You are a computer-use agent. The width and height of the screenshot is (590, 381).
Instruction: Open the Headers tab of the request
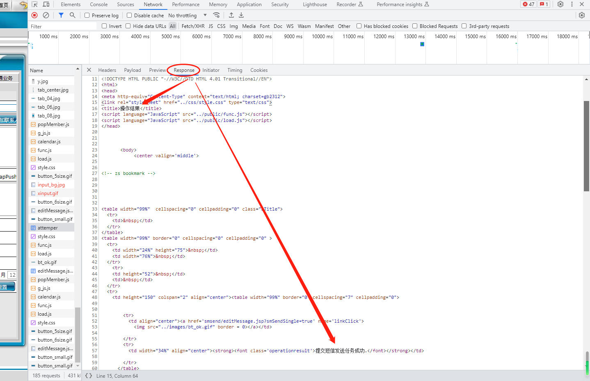tap(107, 70)
